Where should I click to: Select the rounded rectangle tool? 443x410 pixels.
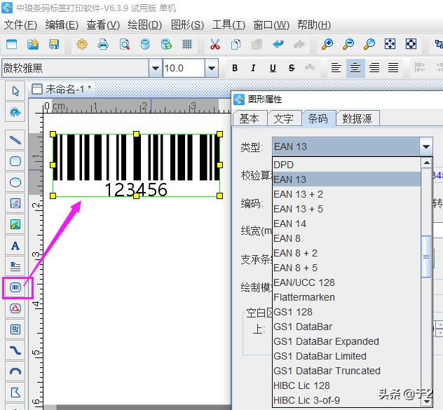coord(15,161)
